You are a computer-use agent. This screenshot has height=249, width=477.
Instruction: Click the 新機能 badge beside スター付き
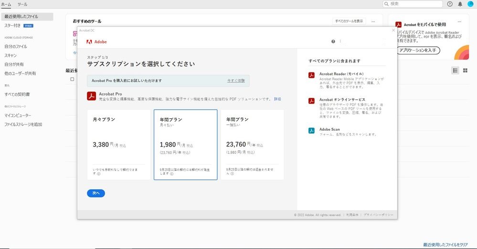click(28, 26)
